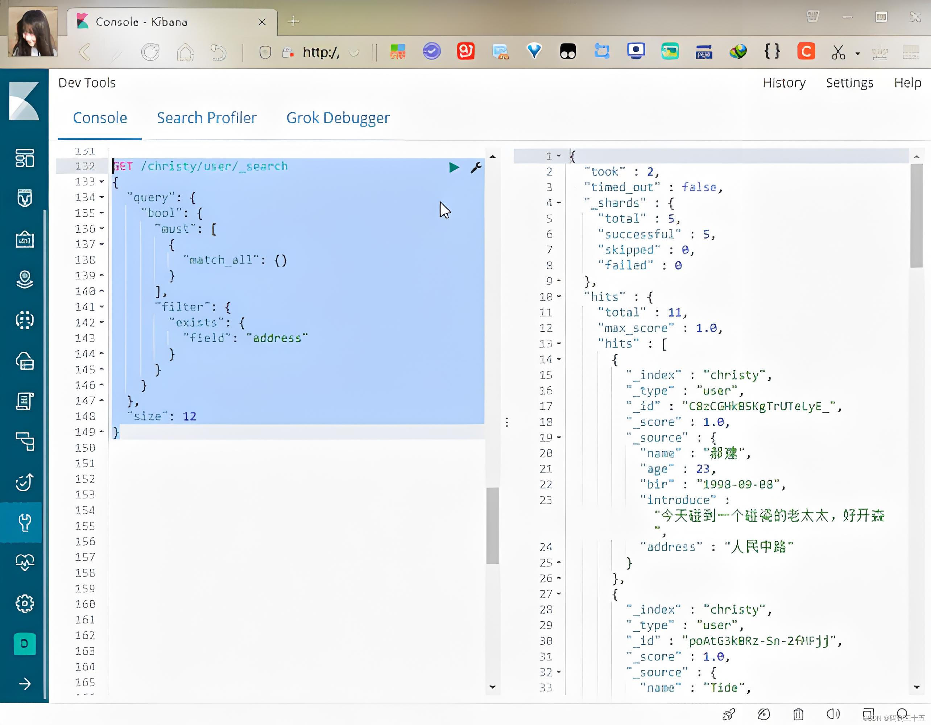The image size is (931, 725).
Task: Click the browser reload icon
Action: point(150,53)
